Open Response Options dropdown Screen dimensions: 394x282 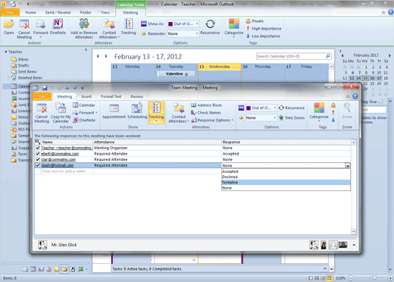(x=212, y=121)
